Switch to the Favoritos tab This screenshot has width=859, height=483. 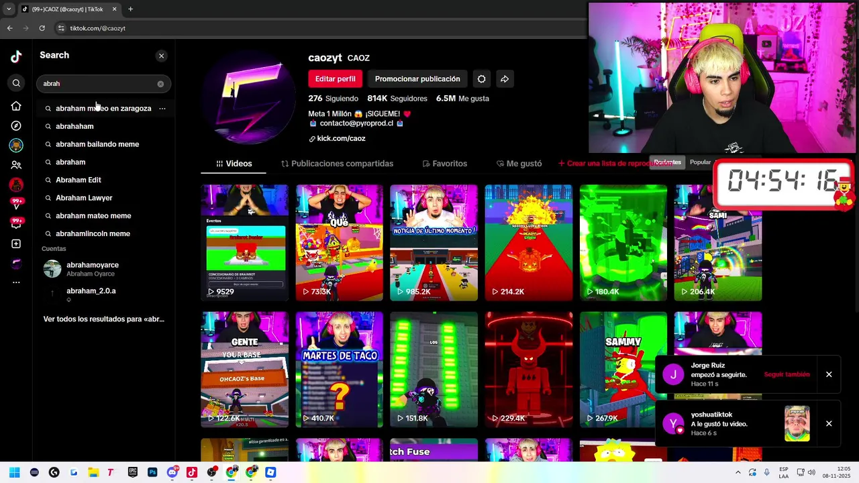444,164
